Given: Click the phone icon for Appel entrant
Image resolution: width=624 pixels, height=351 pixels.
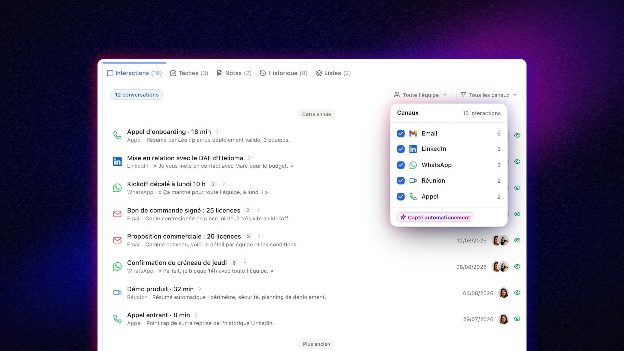Looking at the screenshot, I should click(117, 319).
